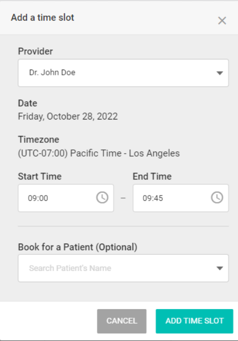Click the Timezone label
Screen dimensions: 238x341
tap(39, 139)
